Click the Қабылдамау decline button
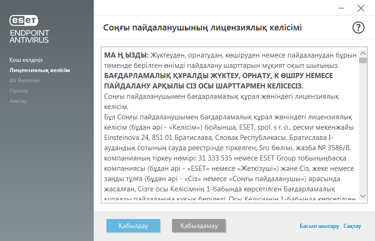 click(x=199, y=226)
